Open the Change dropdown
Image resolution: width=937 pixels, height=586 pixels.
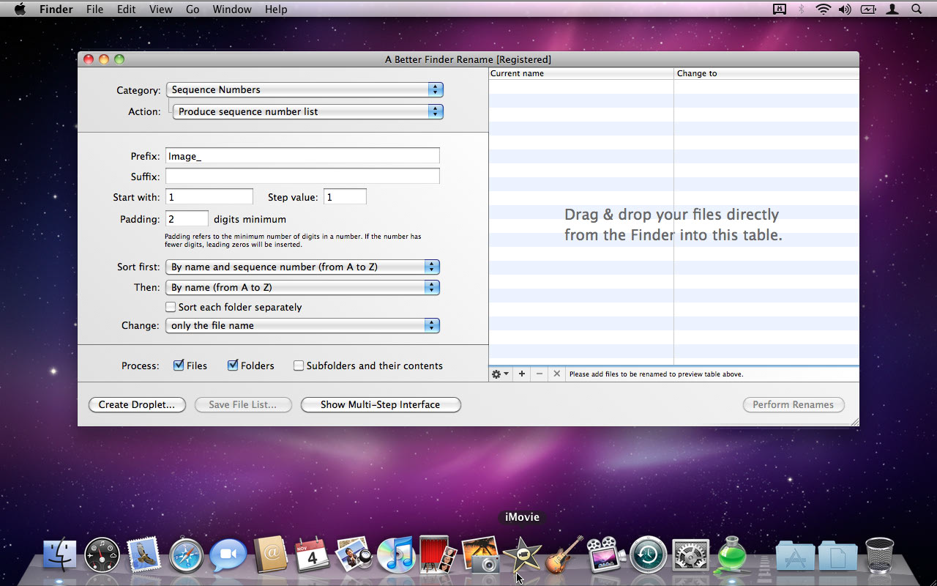coord(302,325)
